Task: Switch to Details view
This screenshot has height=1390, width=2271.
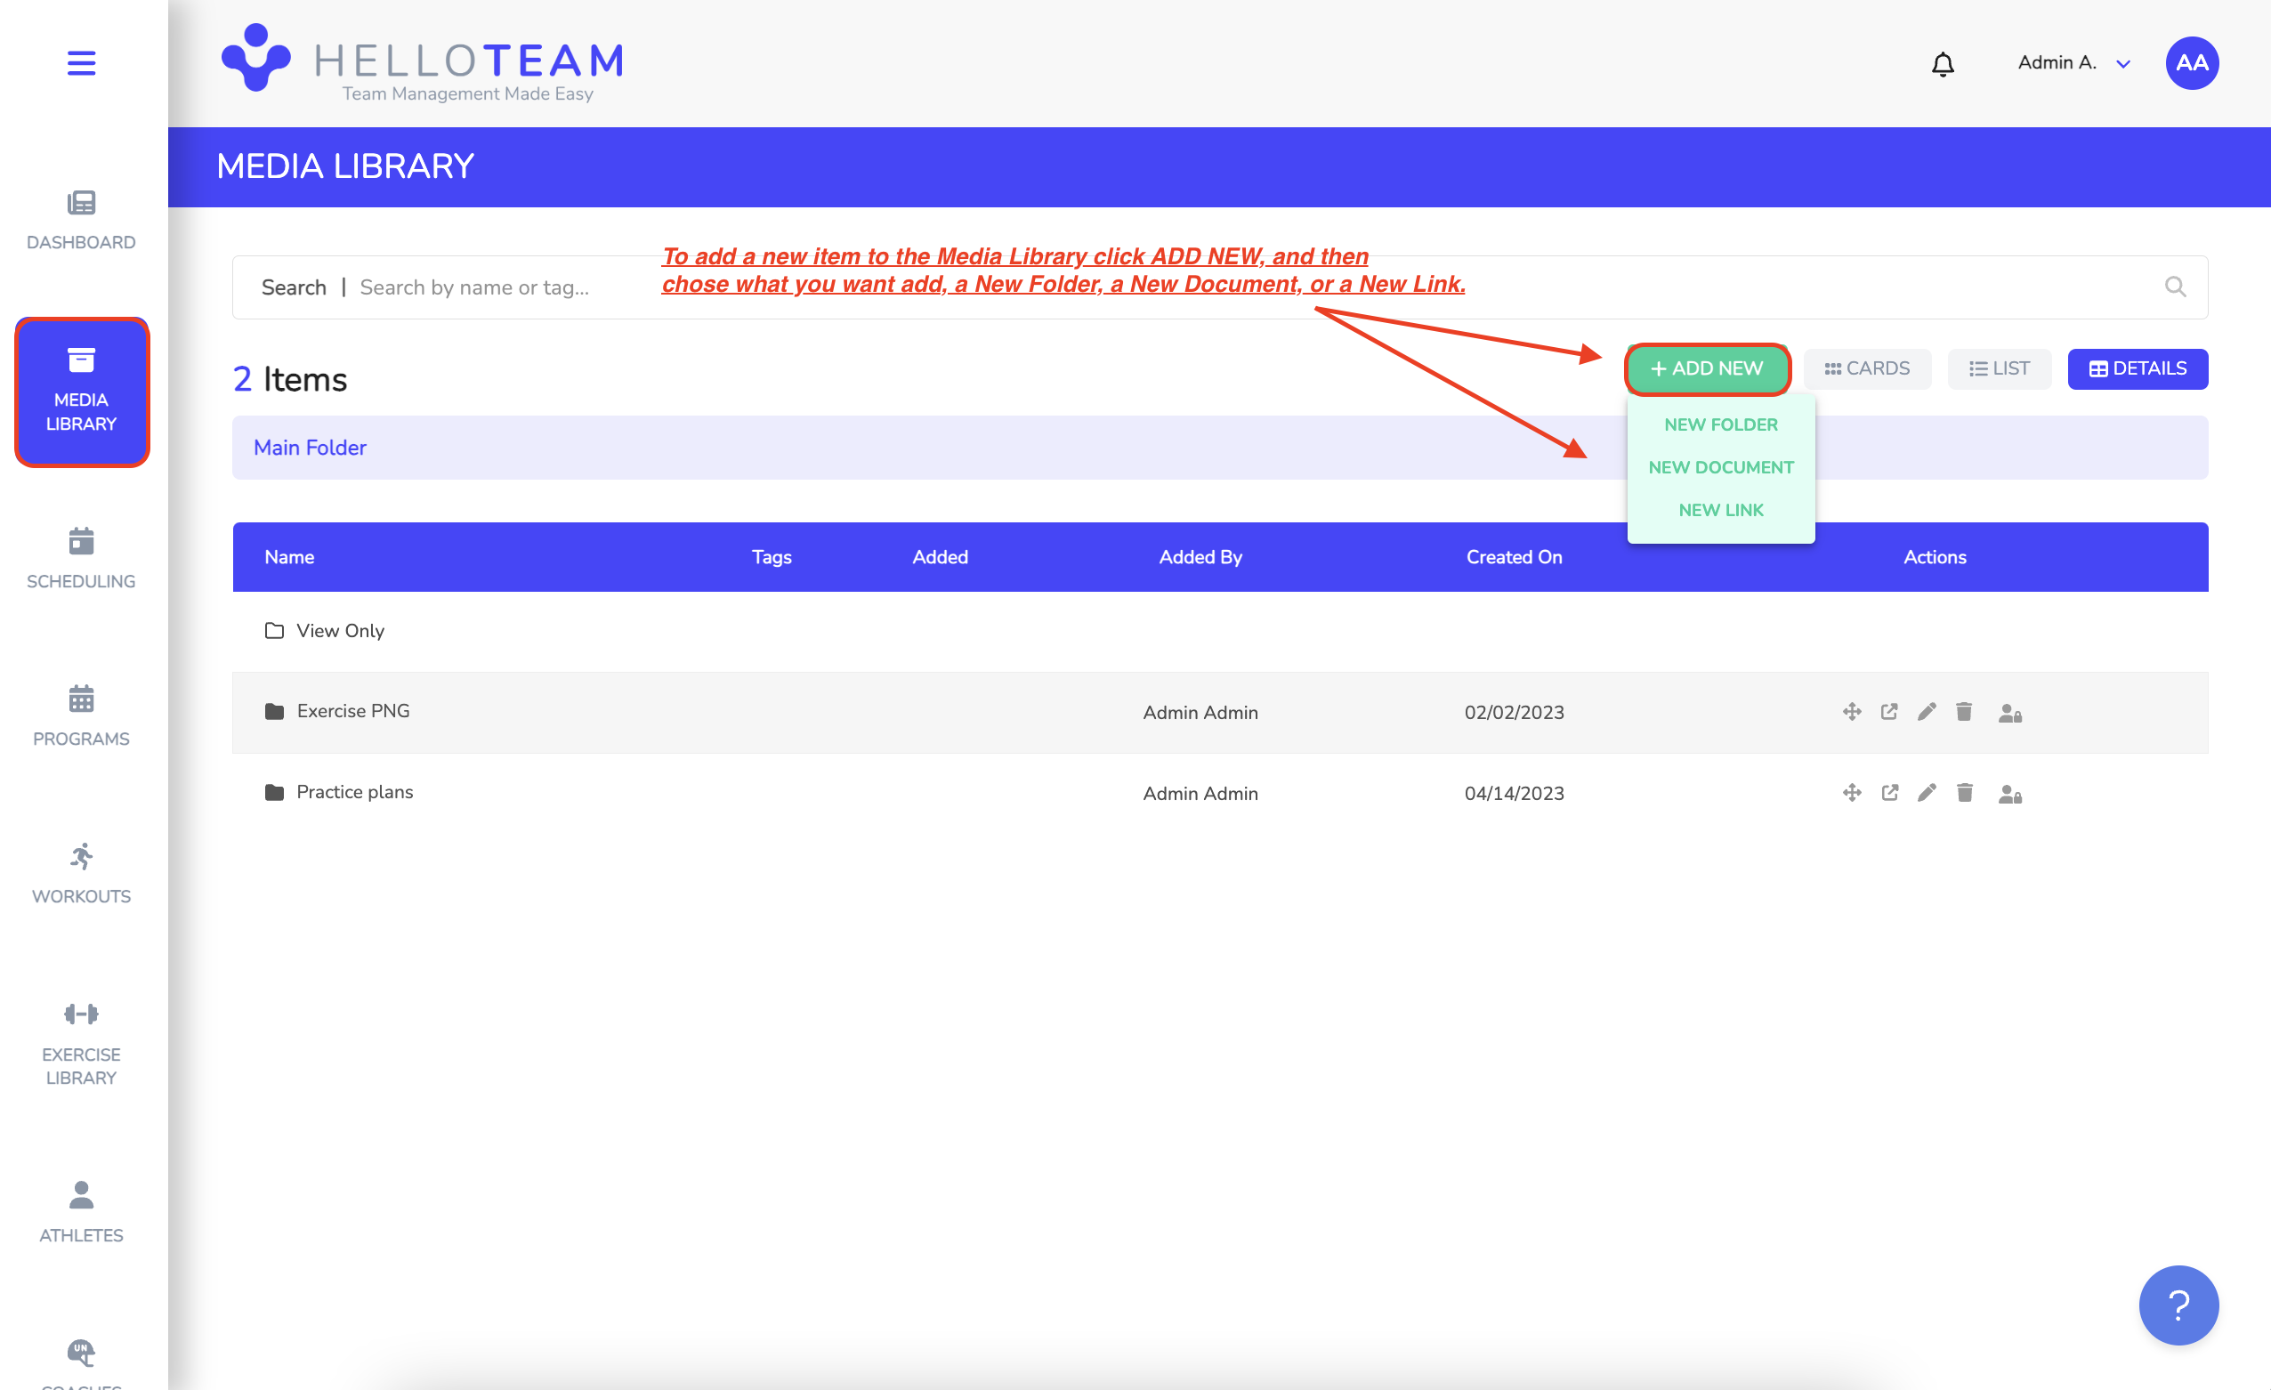Action: coord(2137,368)
